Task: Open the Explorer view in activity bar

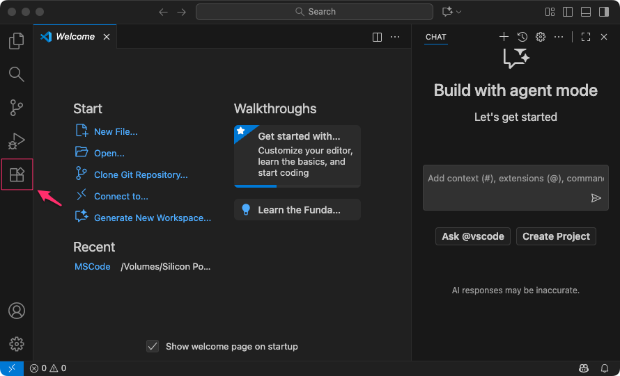Action: [x=16, y=41]
